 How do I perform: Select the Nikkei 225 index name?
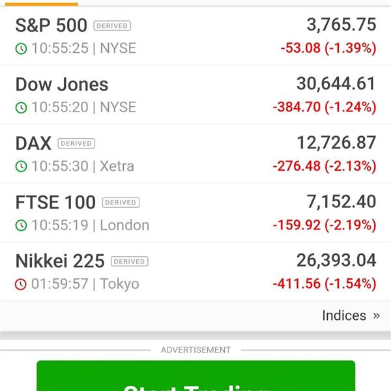click(x=60, y=261)
